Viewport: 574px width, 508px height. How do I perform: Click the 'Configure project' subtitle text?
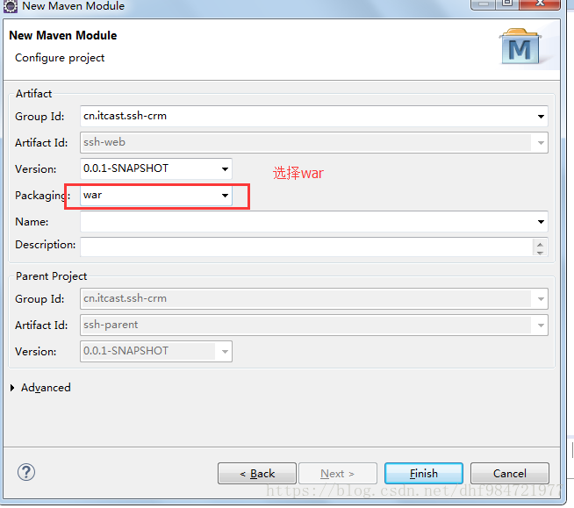[60, 58]
